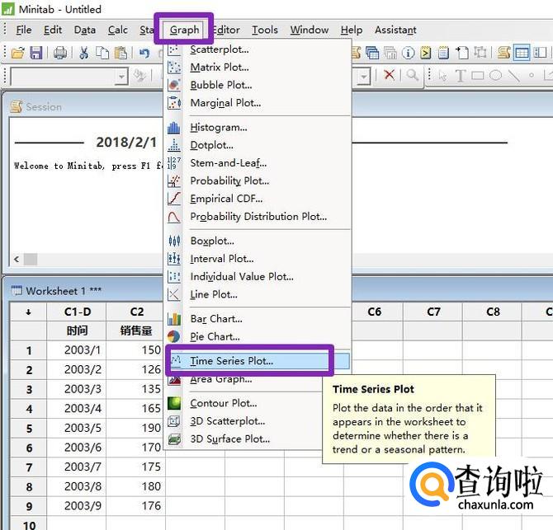Select the C1-D column header
Viewport: 553px width, 530px height.
point(78,312)
